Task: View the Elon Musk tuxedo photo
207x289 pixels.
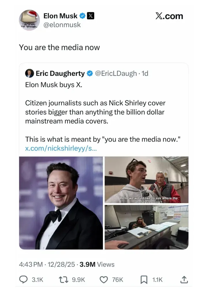Action: click(x=61, y=202)
